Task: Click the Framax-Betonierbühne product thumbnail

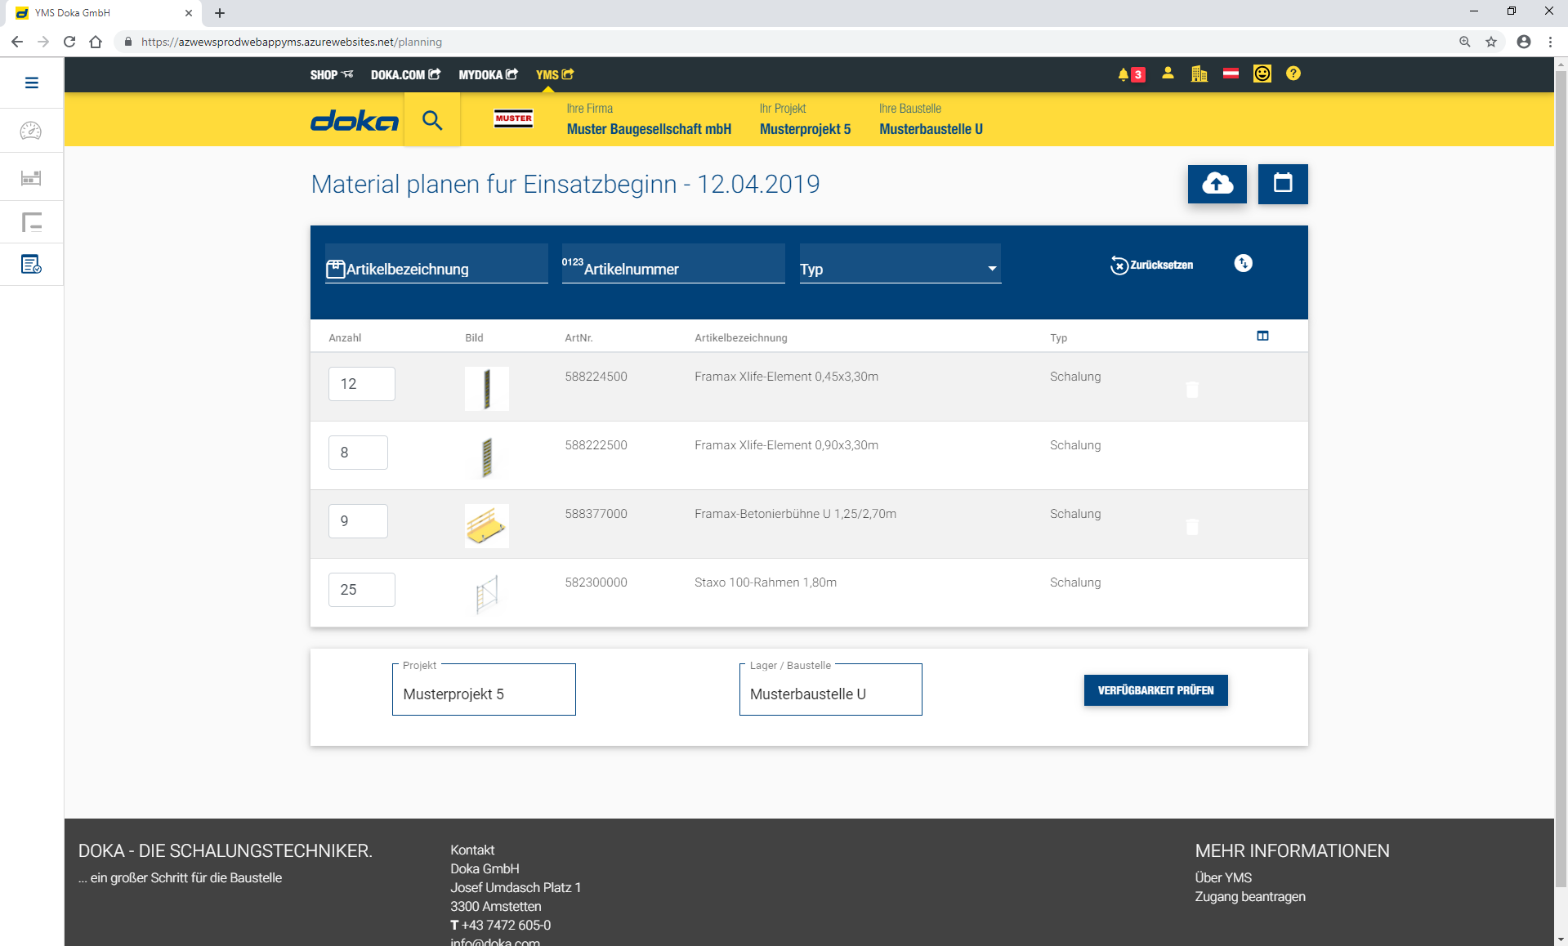Action: pyautogui.click(x=486, y=525)
